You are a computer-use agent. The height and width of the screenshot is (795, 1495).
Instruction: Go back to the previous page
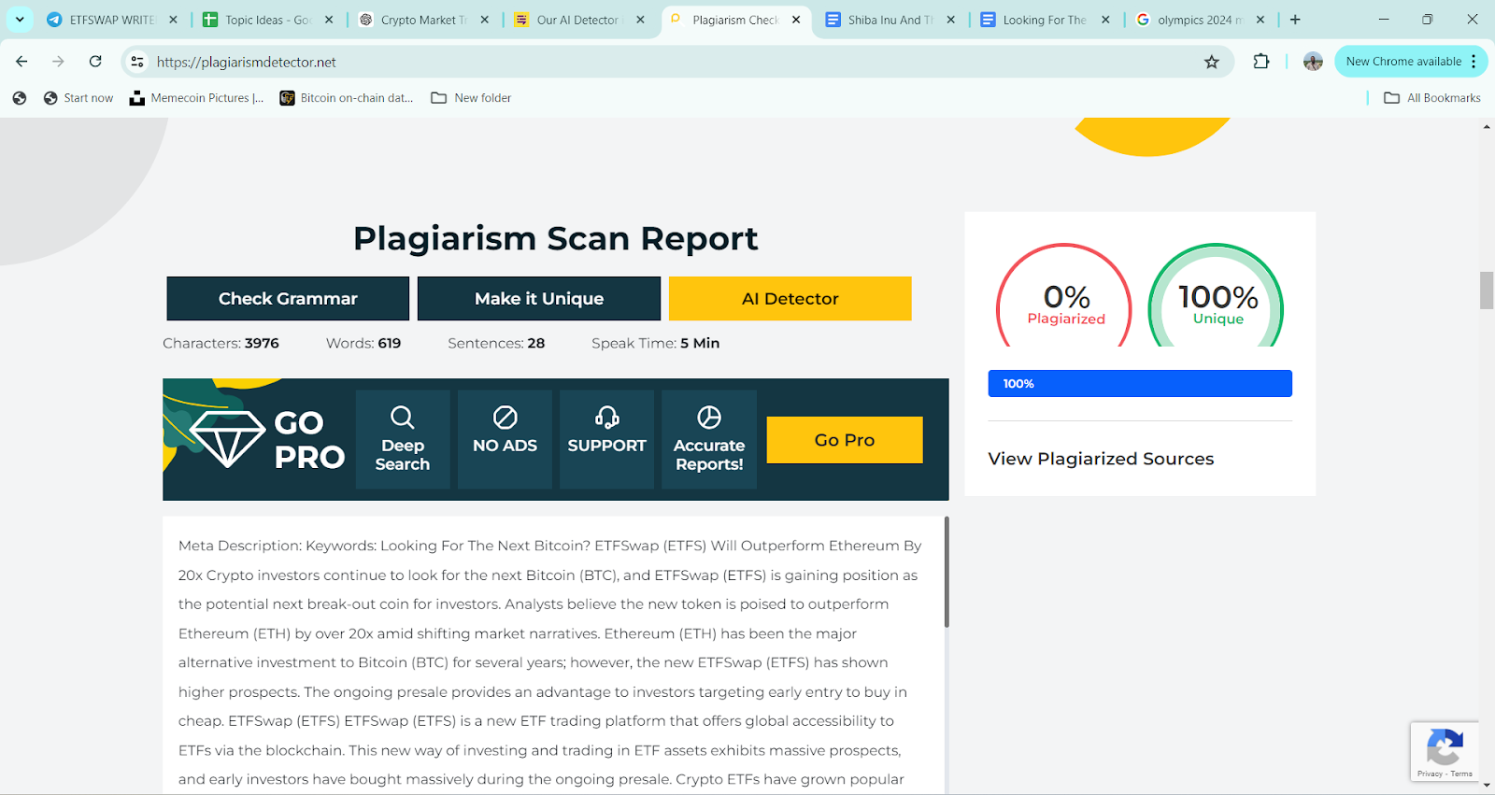(x=21, y=62)
